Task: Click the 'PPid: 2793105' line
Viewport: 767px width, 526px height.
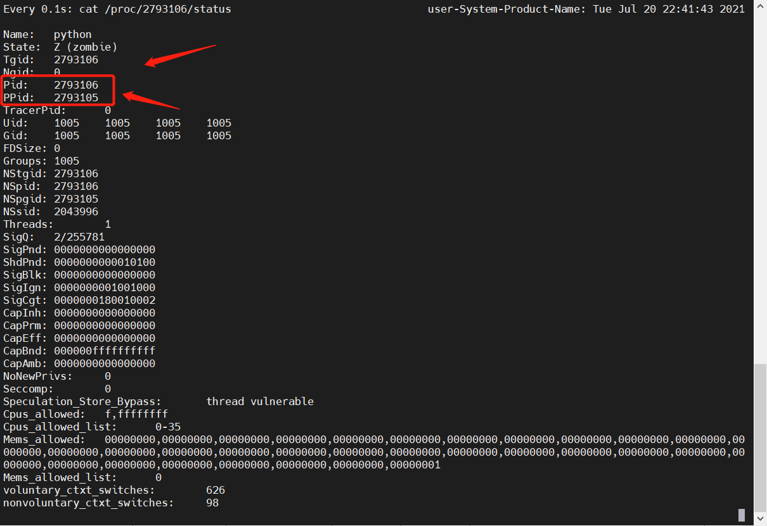Action: pyautogui.click(x=51, y=97)
